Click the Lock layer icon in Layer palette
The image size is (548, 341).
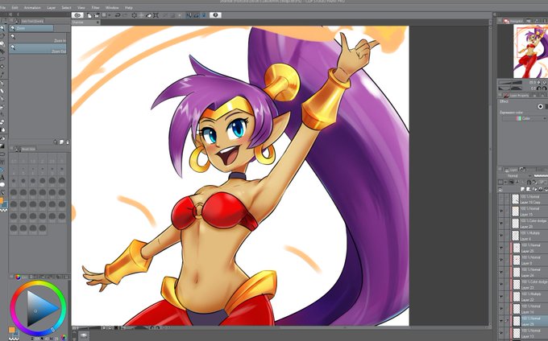(x=529, y=182)
